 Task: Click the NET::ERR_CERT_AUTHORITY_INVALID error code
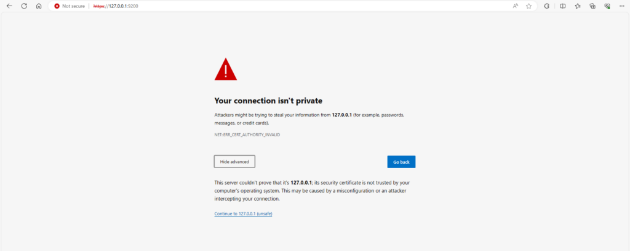click(x=247, y=135)
